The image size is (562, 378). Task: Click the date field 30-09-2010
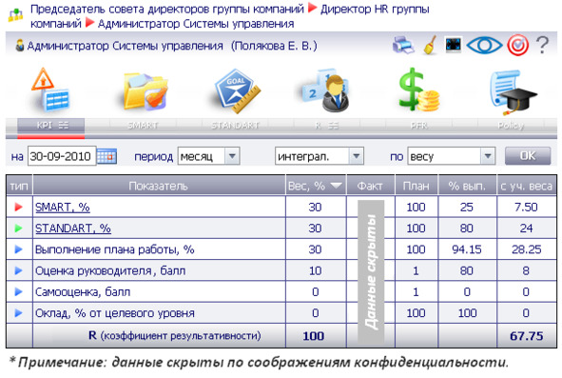point(61,156)
